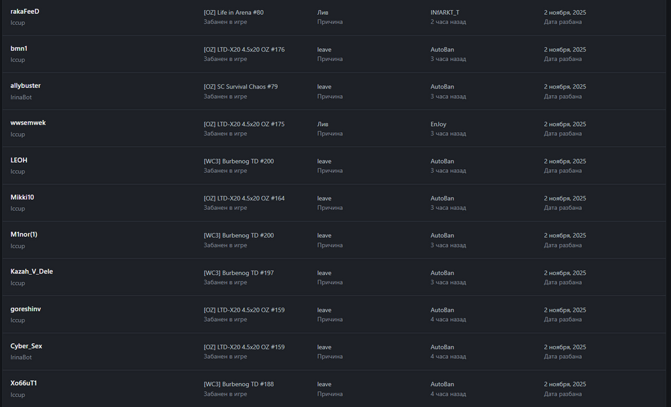Click game LTD-X20 4.5x20 OZ #176

tap(244, 50)
